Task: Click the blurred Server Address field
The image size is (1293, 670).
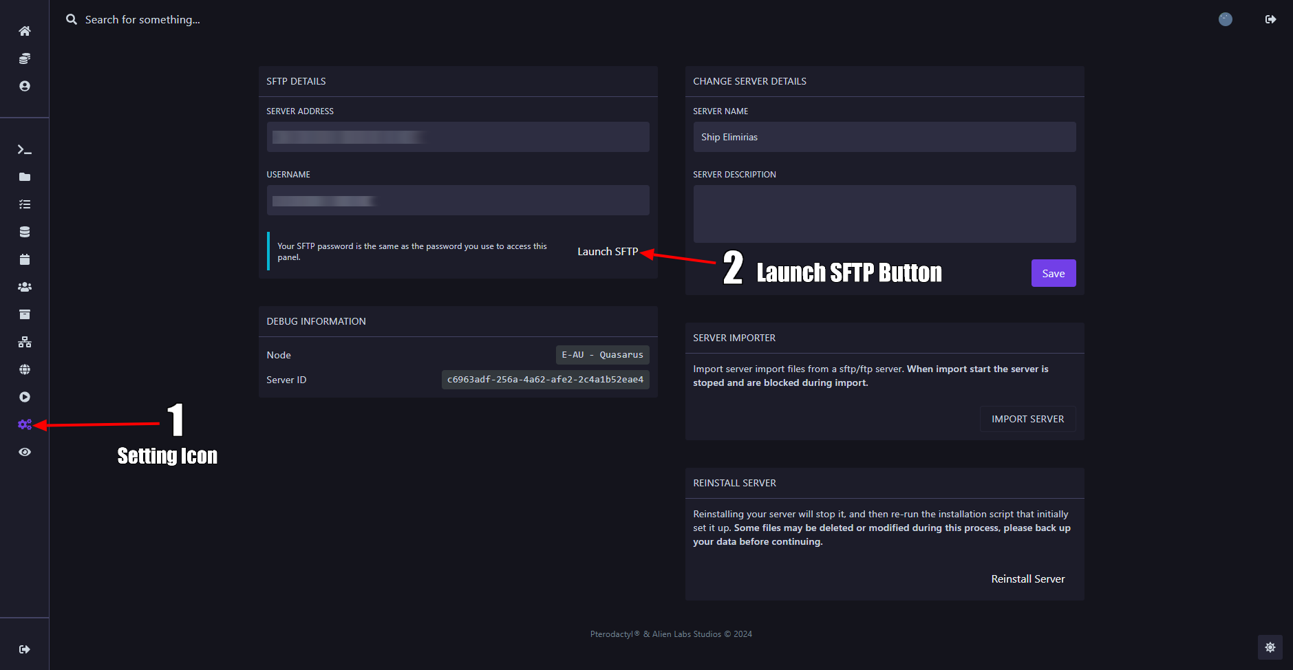Action: click(458, 137)
